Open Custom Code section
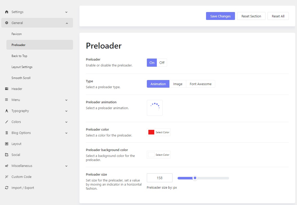This screenshot has height=205, width=297. (x=22, y=177)
